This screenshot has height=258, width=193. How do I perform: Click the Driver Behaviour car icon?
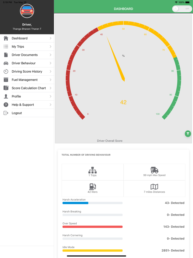[x=6, y=63]
